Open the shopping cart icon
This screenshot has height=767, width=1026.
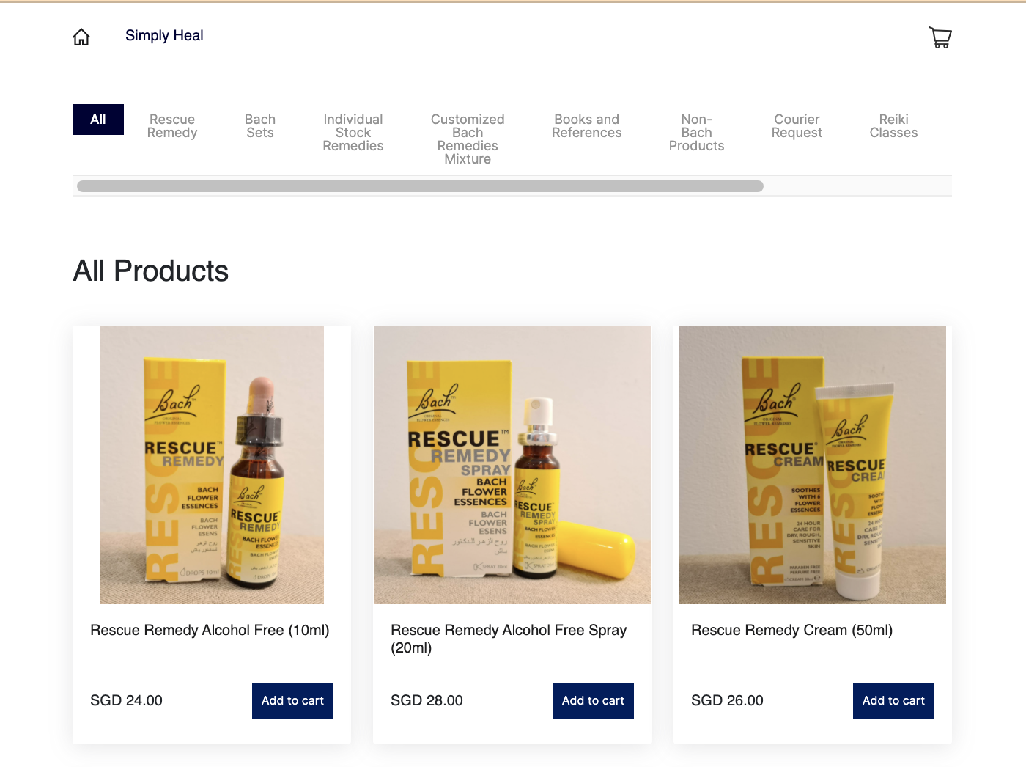point(940,37)
